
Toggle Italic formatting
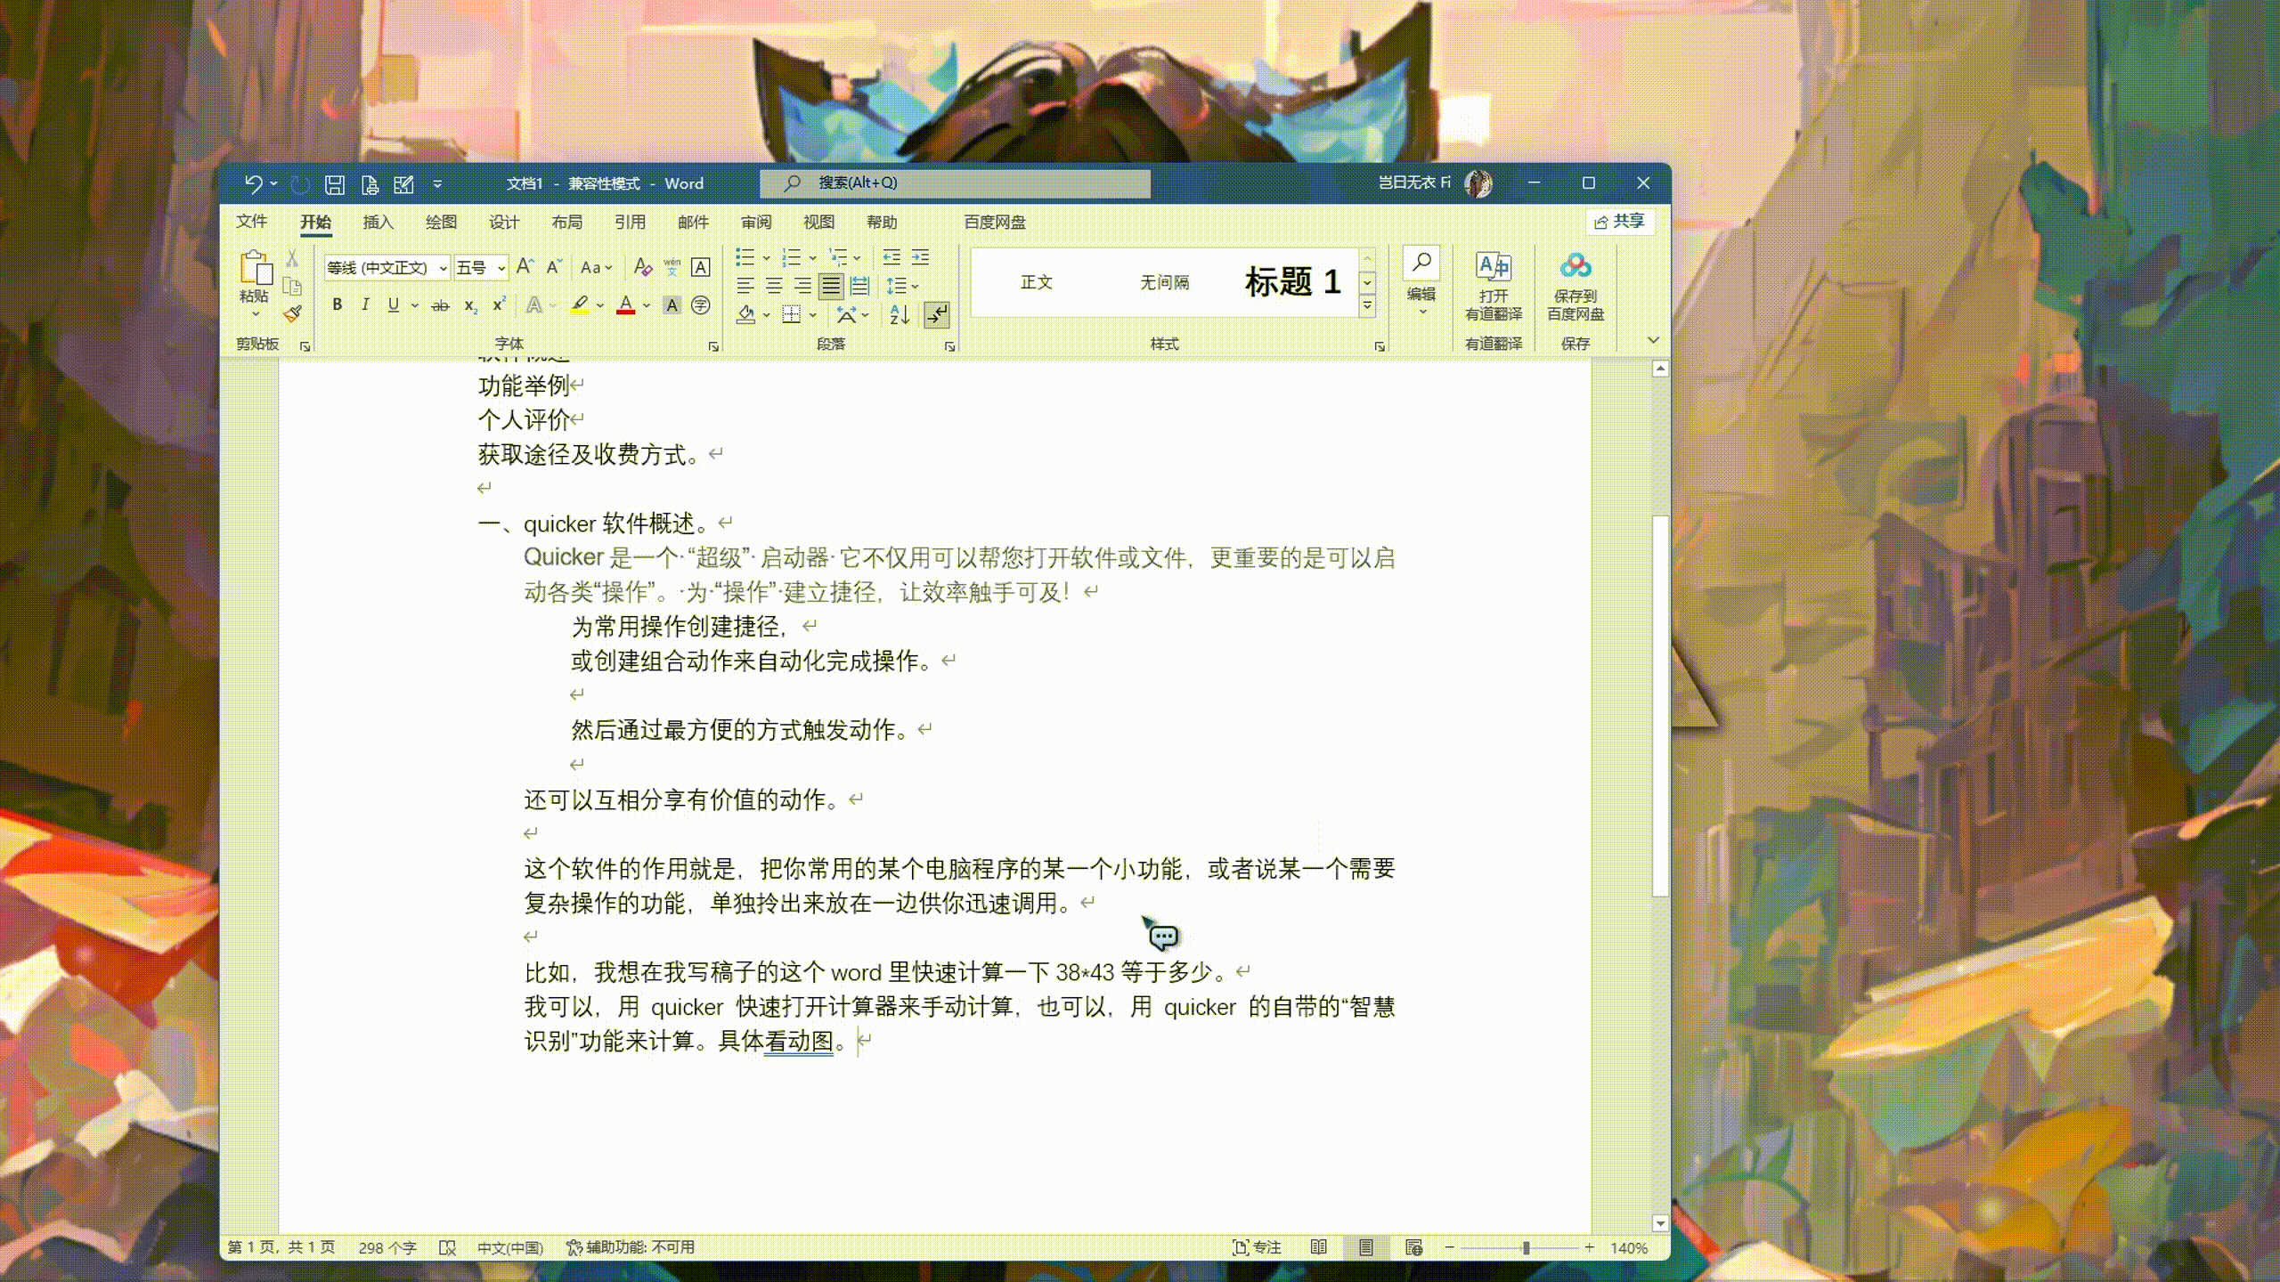pos(365,305)
